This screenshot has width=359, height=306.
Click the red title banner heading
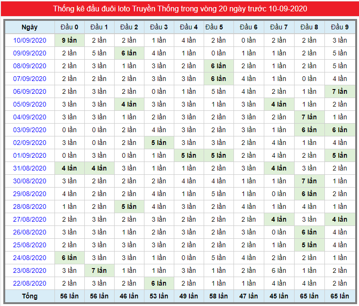[x=180, y=9]
